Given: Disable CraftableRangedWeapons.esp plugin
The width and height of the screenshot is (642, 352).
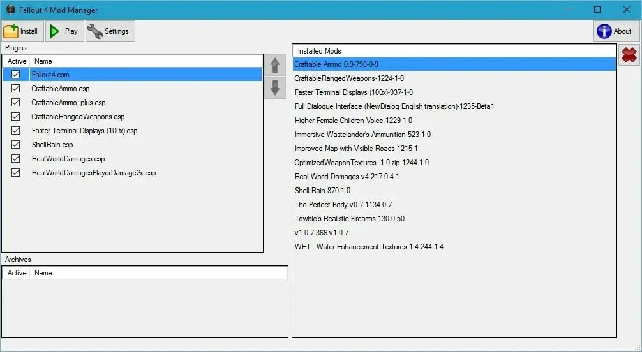Looking at the screenshot, I should [x=15, y=117].
